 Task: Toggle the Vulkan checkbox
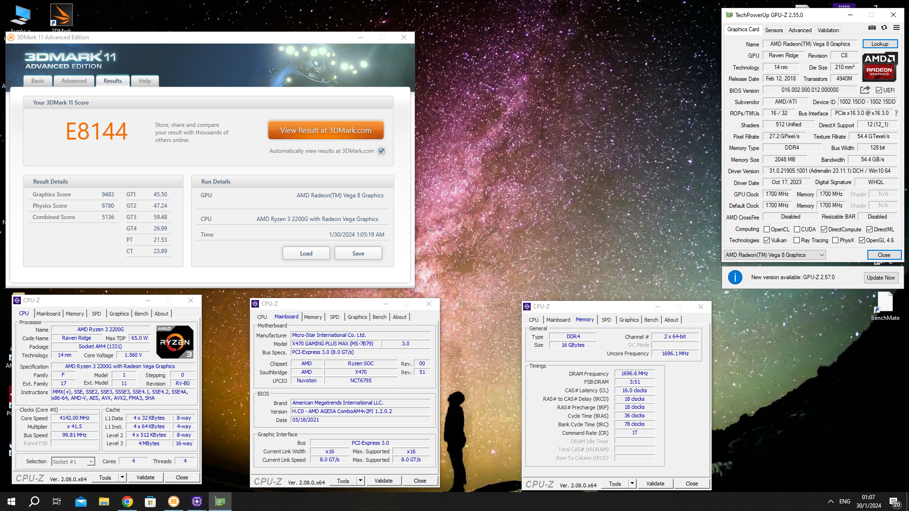[766, 240]
